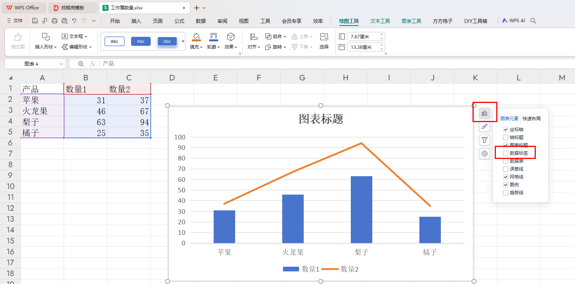The image size is (575, 284).
Task: Click the 效果 effects cube icon
Action: click(231, 37)
